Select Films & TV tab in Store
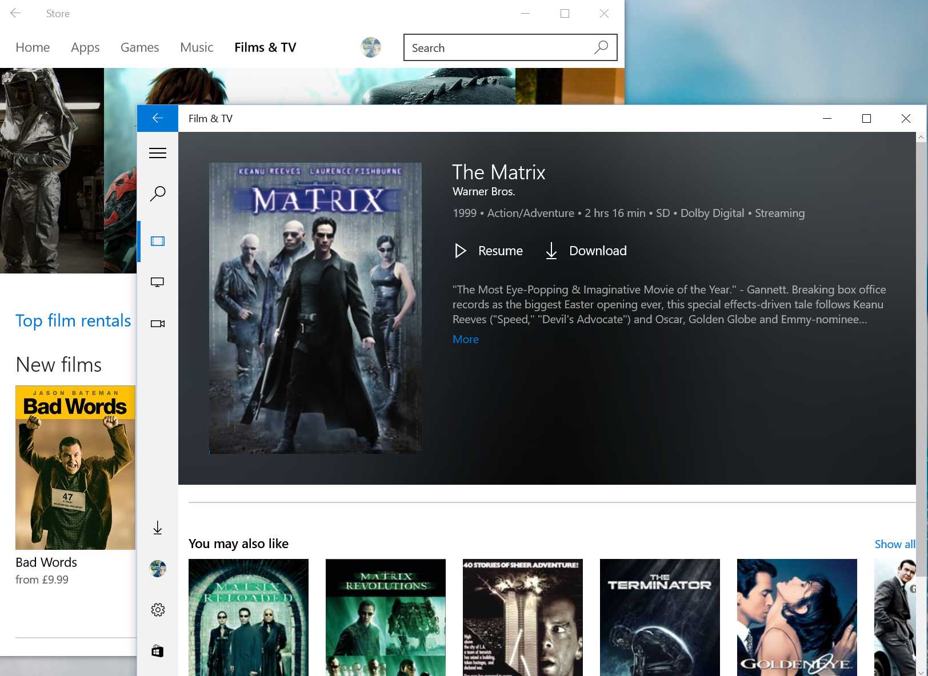This screenshot has height=676, width=928. (265, 47)
